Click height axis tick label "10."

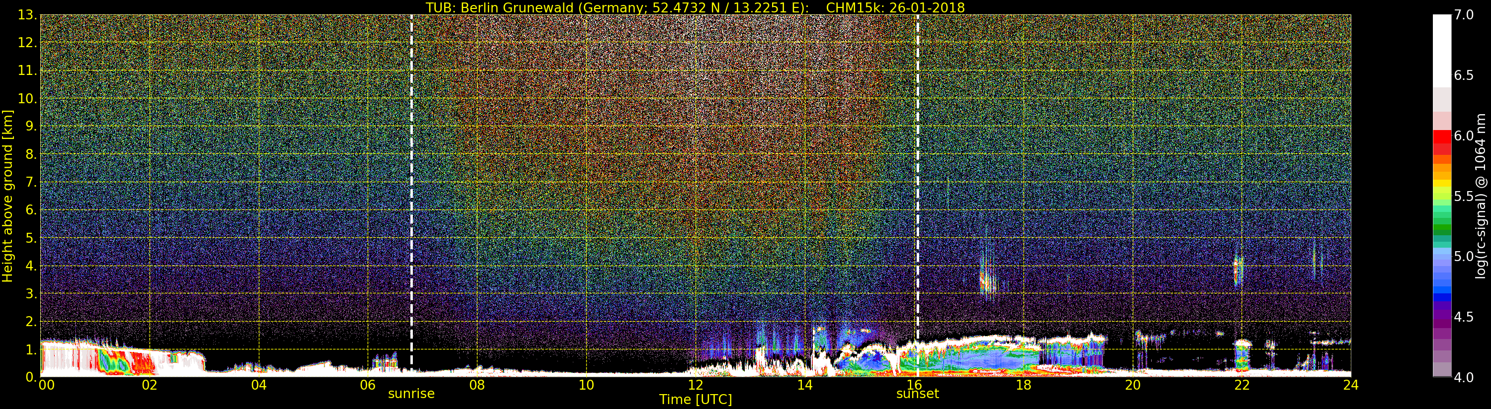(28, 98)
